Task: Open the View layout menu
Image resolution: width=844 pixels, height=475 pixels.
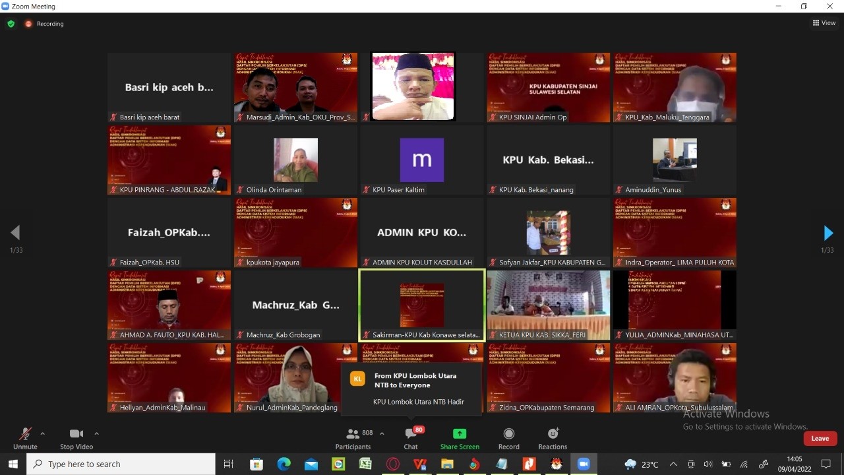Action: coord(824,23)
